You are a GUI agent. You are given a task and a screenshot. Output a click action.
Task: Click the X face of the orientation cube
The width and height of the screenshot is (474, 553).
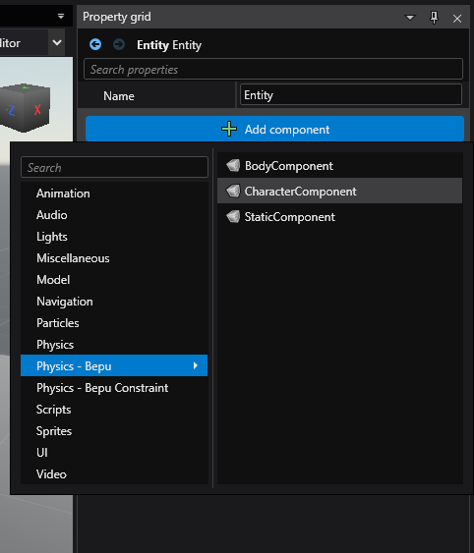click(x=37, y=110)
